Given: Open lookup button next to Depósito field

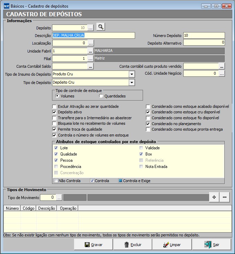Looking at the screenshot, I should coord(91,28).
